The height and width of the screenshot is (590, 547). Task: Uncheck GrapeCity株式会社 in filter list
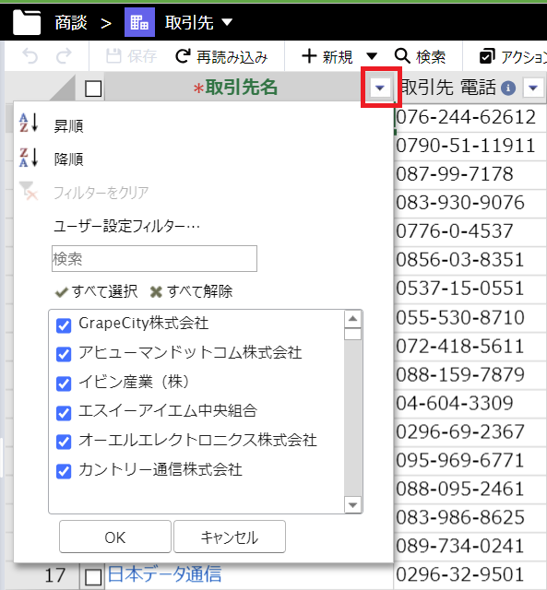point(64,325)
